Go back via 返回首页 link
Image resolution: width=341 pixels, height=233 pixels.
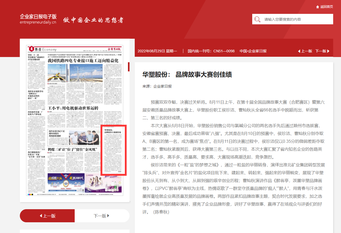326,7
